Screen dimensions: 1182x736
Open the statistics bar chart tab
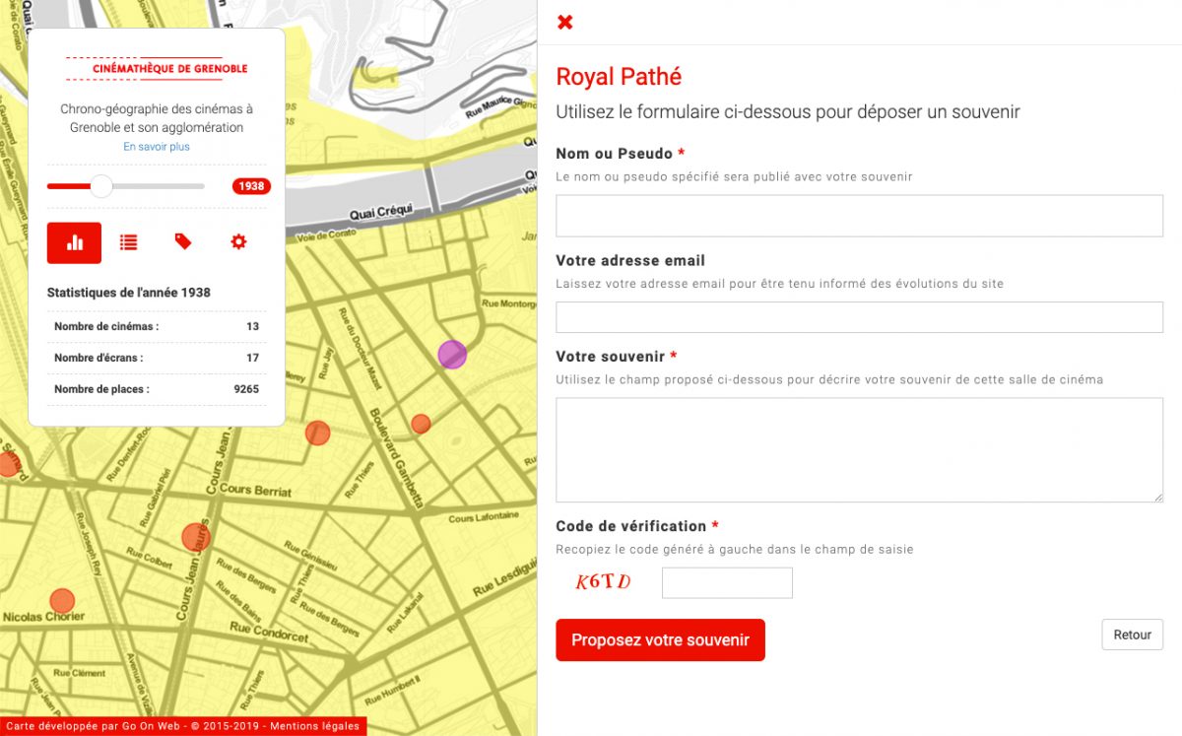tap(74, 242)
